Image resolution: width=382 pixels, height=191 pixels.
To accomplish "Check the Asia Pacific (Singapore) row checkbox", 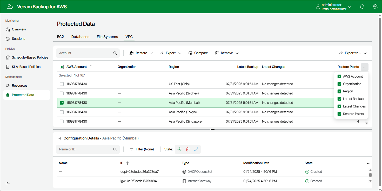I will [62, 122].
